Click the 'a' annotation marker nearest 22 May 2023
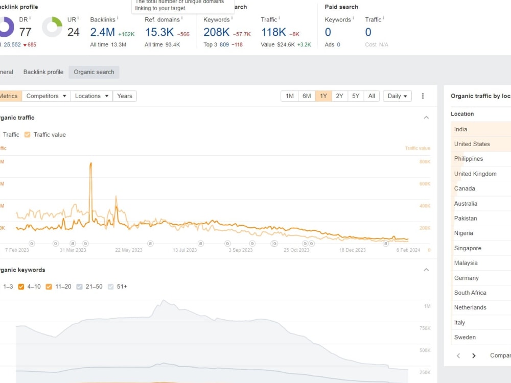Image resolution: width=511 pixels, height=383 pixels. tap(150, 243)
